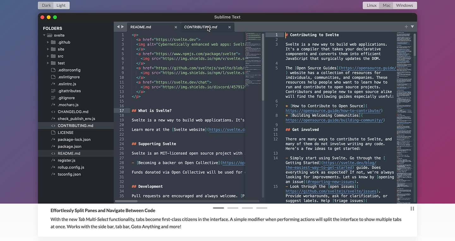Switch the theme to Light
The height and width of the screenshot is (241, 455).
(x=61, y=5)
